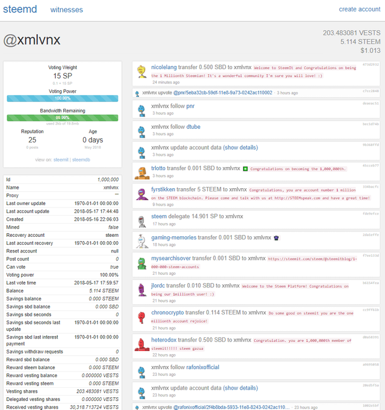Click avatar in 3 hours ago account update row
The height and width of the screenshot is (410, 385).
[x=141, y=152]
